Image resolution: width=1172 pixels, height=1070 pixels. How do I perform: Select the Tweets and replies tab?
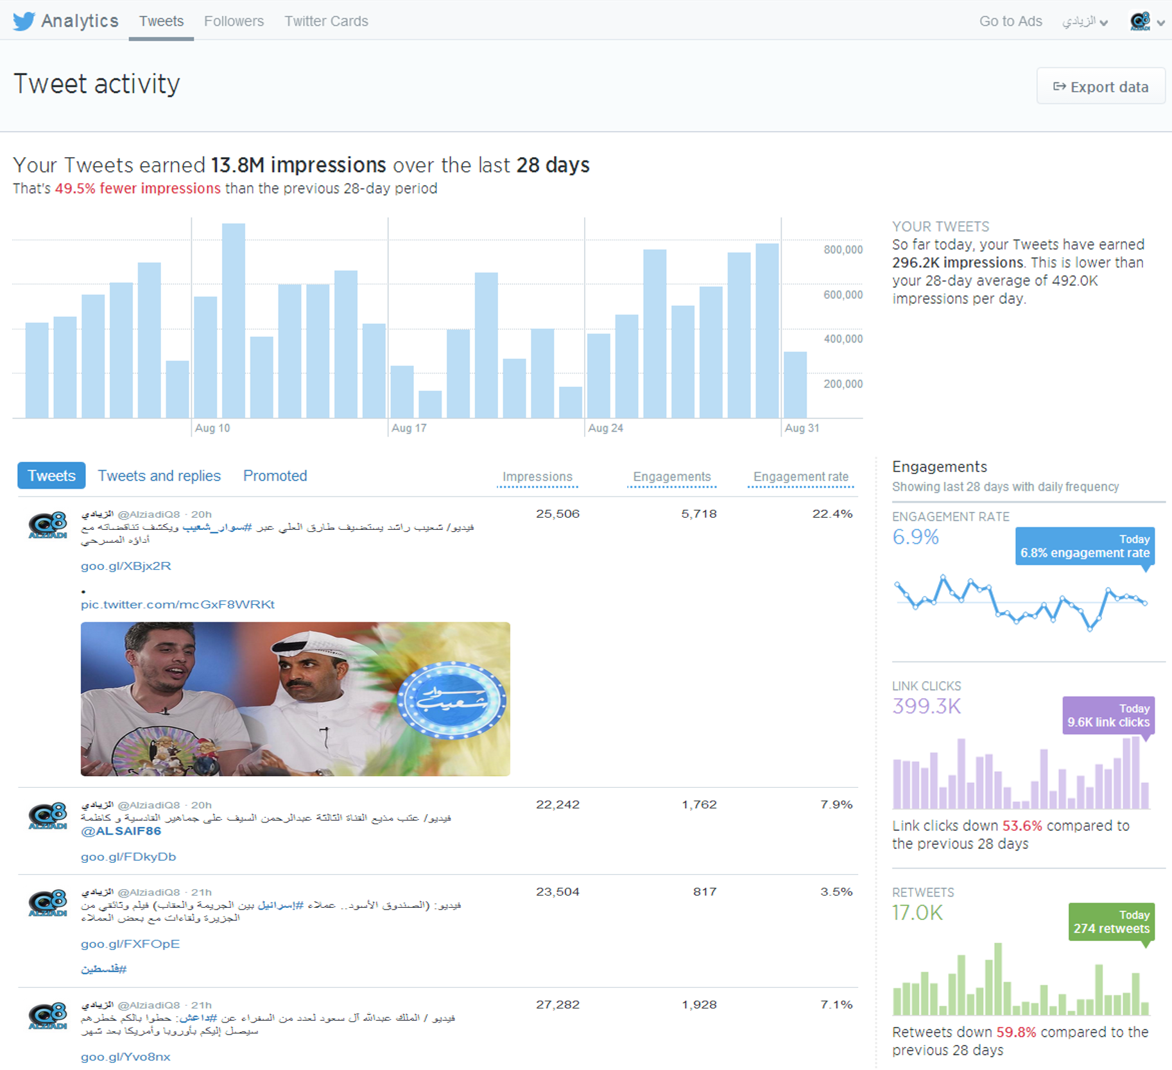[x=159, y=475]
